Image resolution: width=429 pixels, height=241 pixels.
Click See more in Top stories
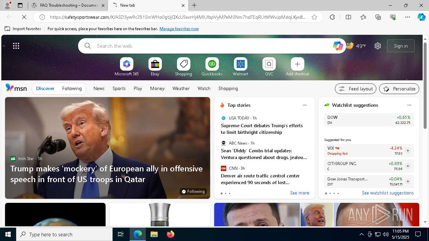(300, 193)
